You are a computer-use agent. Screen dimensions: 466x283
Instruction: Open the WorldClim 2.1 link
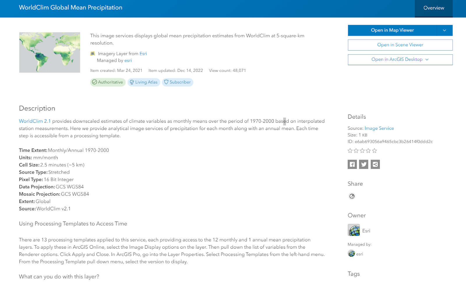[35, 121]
